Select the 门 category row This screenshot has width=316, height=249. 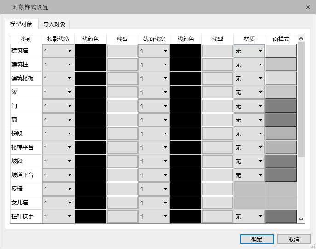(x=26, y=106)
